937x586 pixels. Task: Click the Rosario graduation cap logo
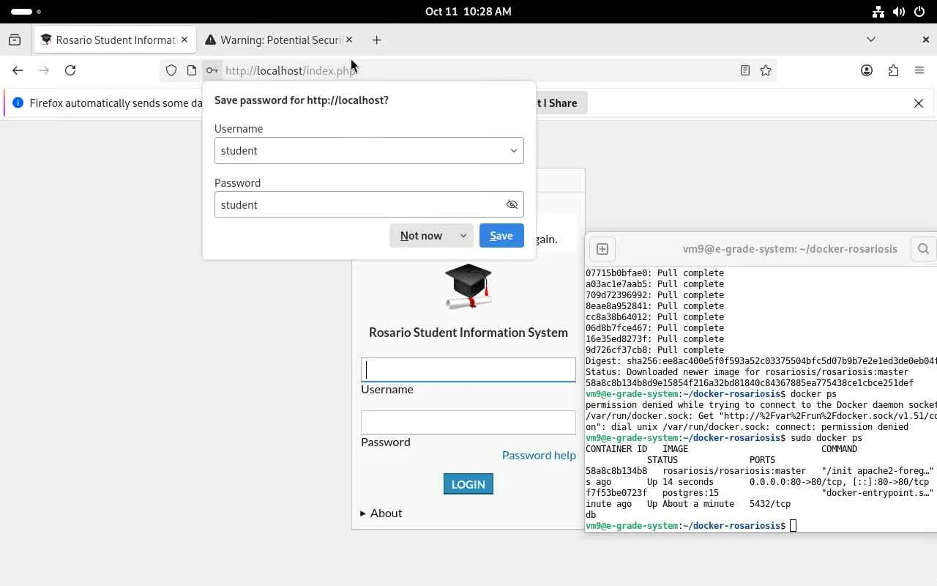click(468, 286)
